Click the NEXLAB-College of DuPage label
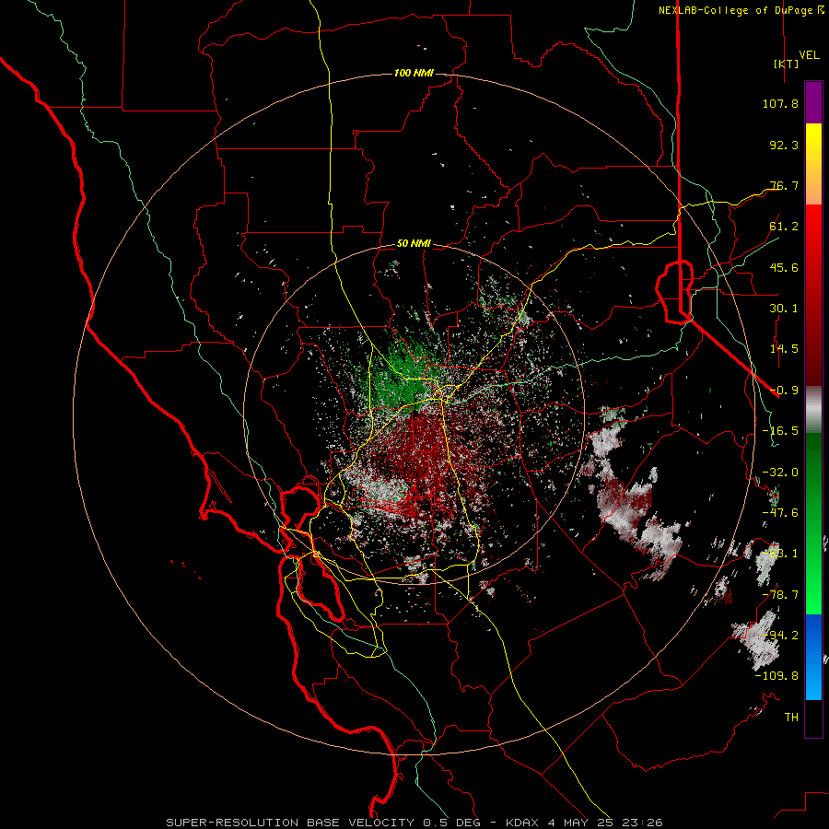This screenshot has width=829, height=829. (741, 10)
